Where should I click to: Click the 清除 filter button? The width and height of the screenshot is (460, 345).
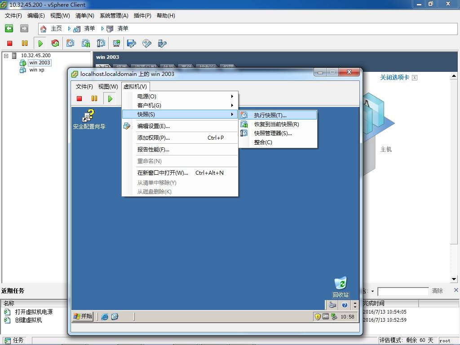tap(437, 291)
